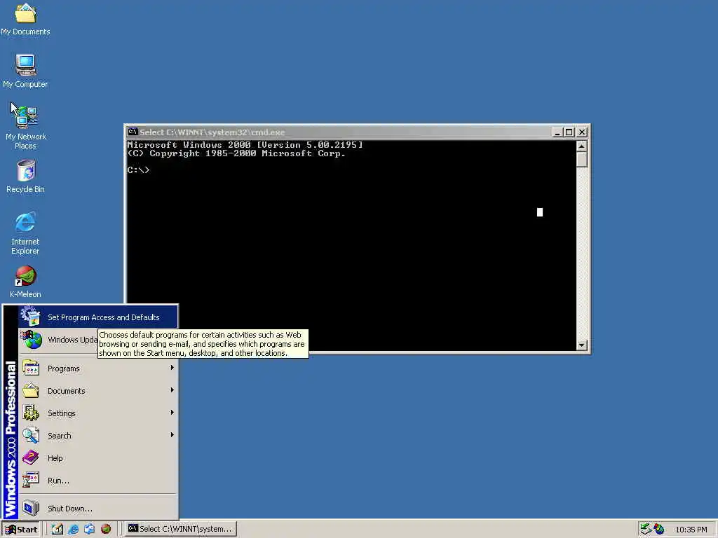This screenshot has width=718, height=538.
Task: Click the cmd.exe taskbar button
Action: tap(181, 529)
